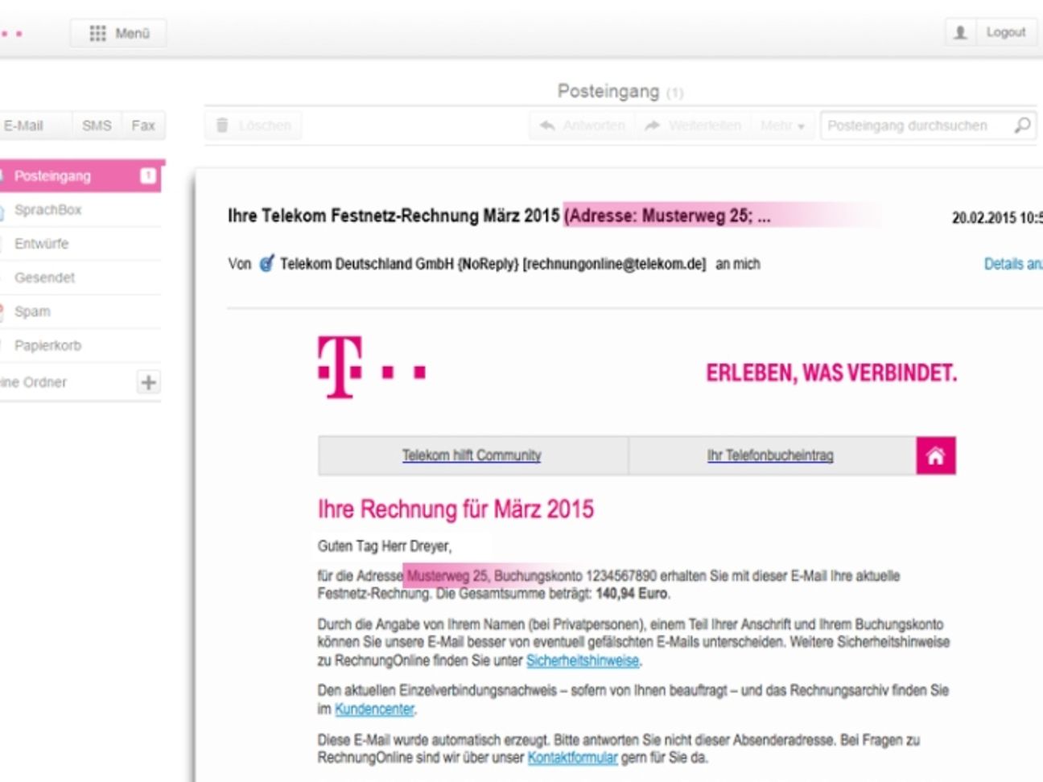This screenshot has width=1043, height=782.
Task: Add a new folder with plus icon
Action: [148, 382]
